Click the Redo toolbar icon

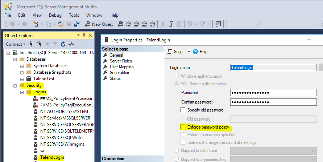pyautogui.click(x=203, y=24)
